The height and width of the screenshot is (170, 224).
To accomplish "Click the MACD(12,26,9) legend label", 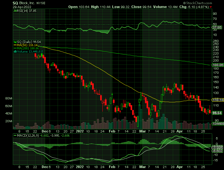I will (28, 135).
